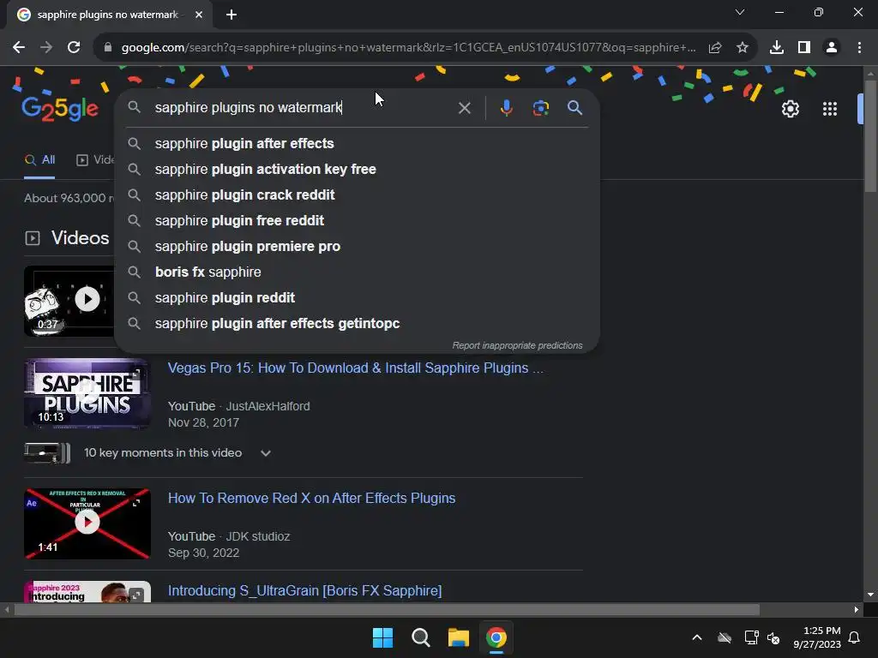This screenshot has width=878, height=658.
Task: Open Windows notifications bell
Action: (855, 637)
